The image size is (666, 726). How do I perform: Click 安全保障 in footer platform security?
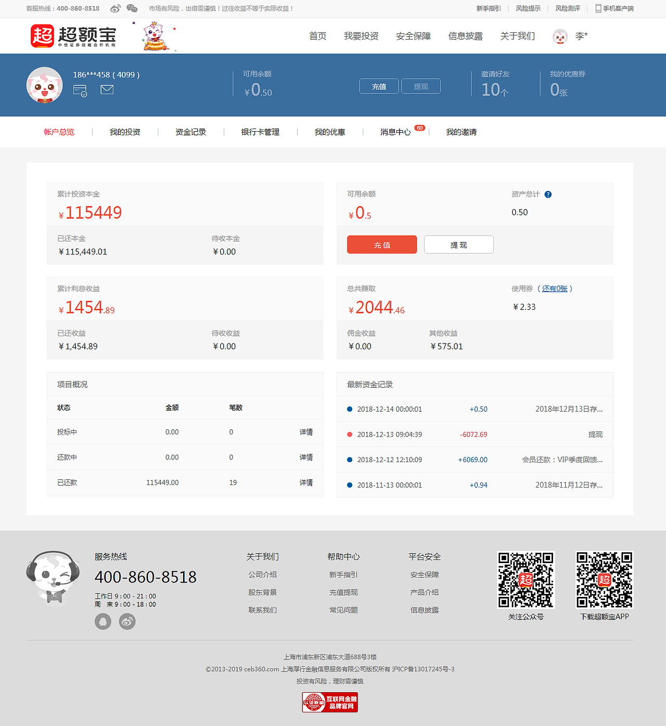425,575
